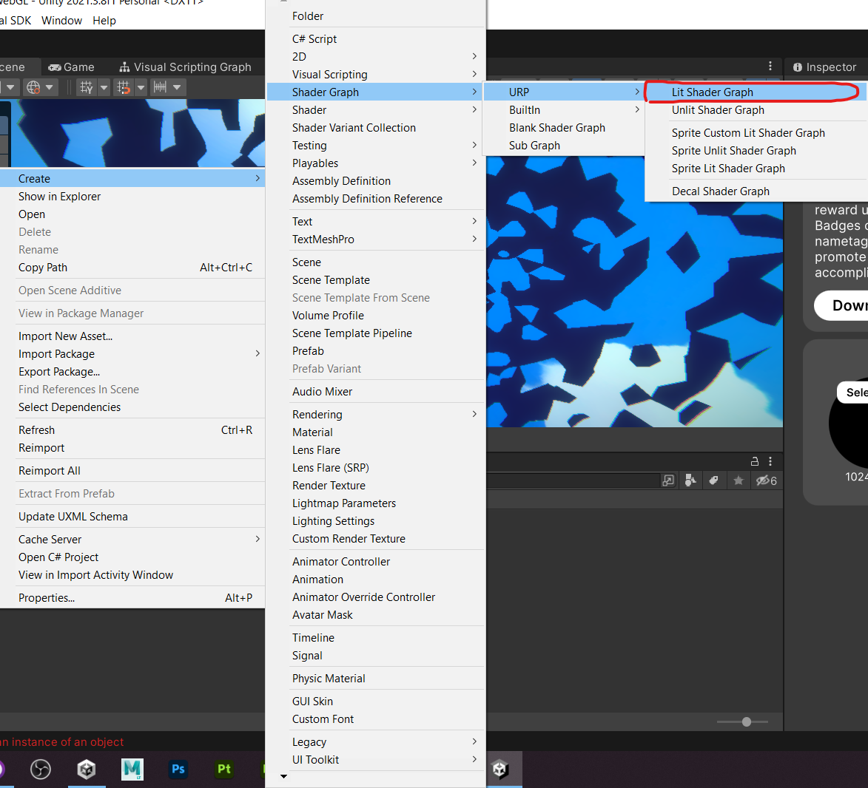Image resolution: width=868 pixels, height=788 pixels.
Task: Open Photoshop from the taskbar
Action: (x=178, y=769)
